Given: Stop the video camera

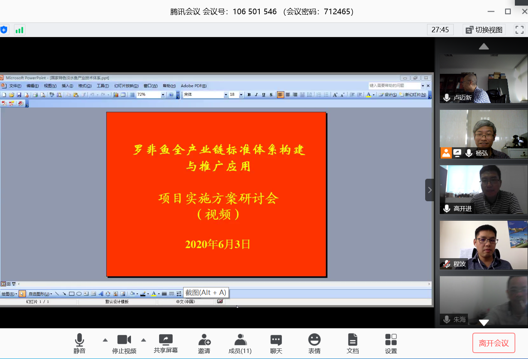Looking at the screenshot, I should point(124,343).
